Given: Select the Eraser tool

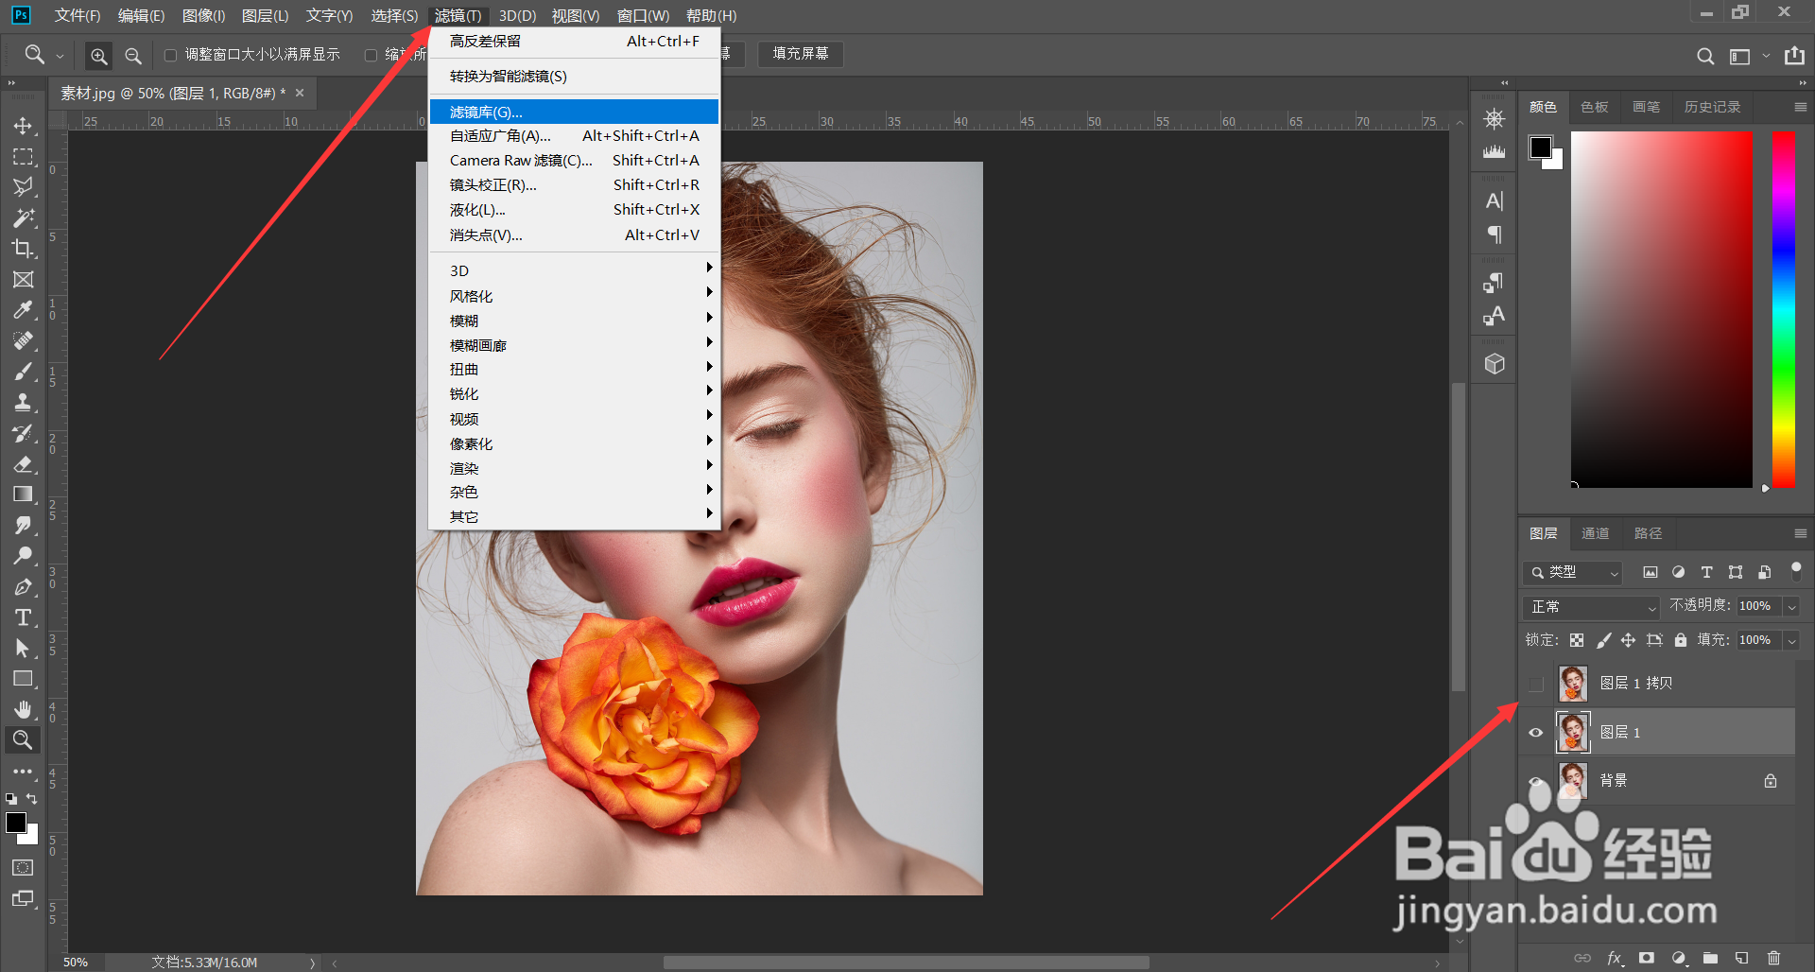Looking at the screenshot, I should 23,464.
